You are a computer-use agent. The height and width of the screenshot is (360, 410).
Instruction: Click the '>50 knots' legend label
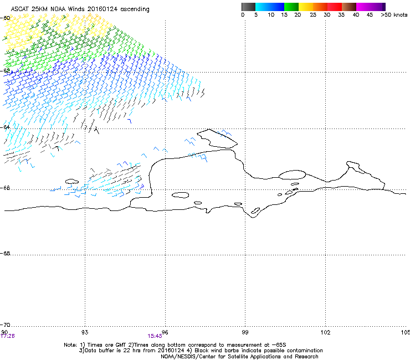pyautogui.click(x=394, y=14)
